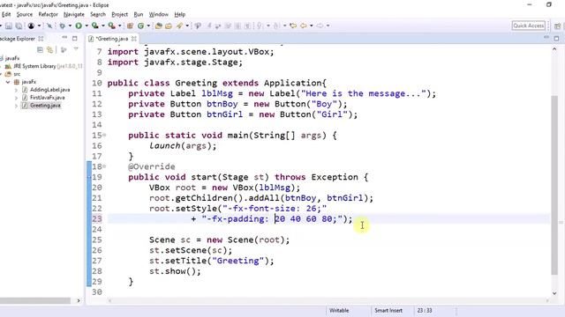Click the New Java Package icon
565x317 pixels.
[x=130, y=26]
